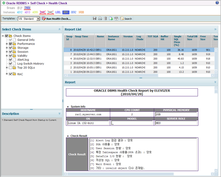The image size is (221, 177).
Task: Collapse the Check Items root node
Action: (x=3, y=36)
